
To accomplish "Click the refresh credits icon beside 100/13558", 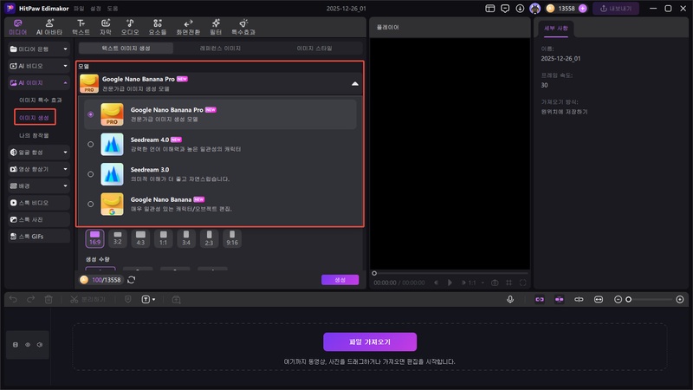I will (x=132, y=279).
